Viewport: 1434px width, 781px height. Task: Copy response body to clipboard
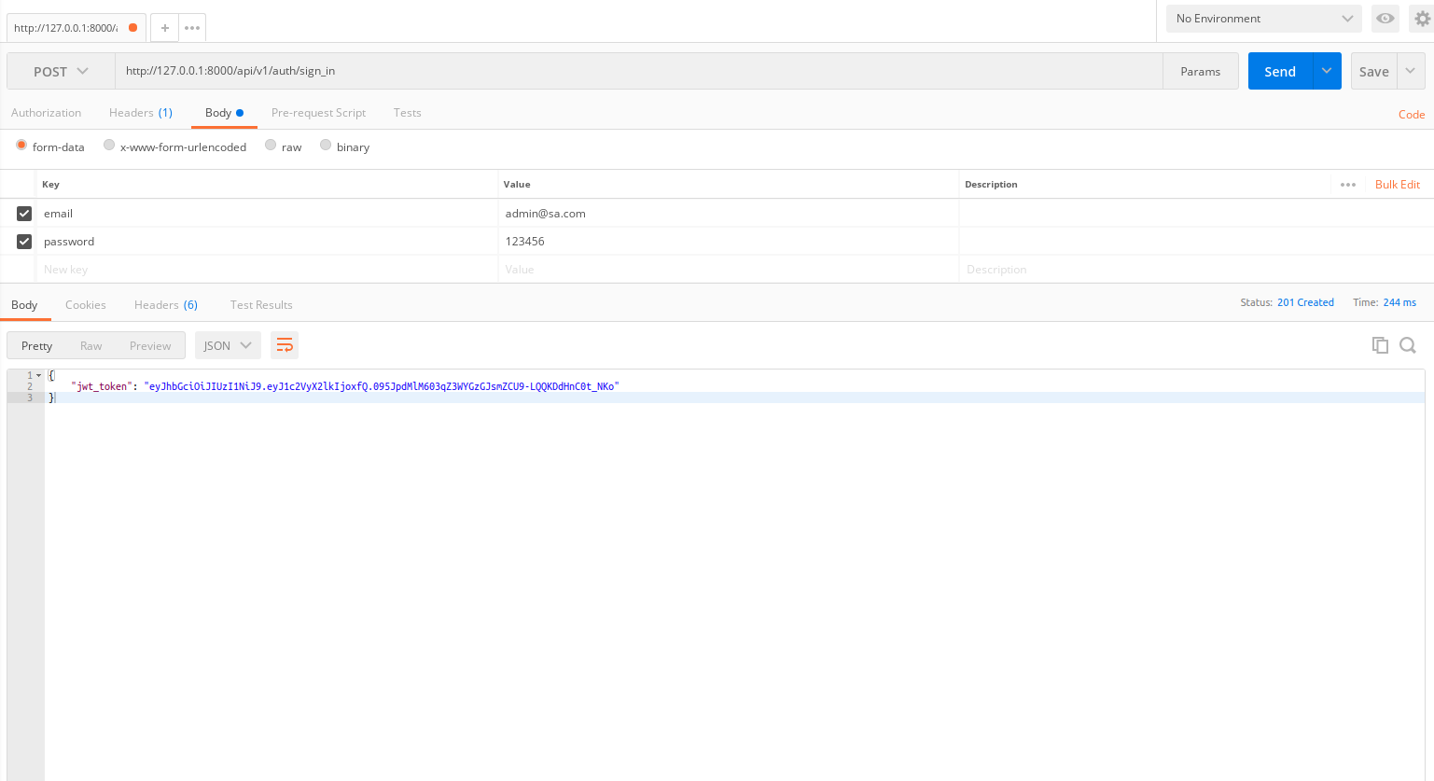click(1380, 345)
